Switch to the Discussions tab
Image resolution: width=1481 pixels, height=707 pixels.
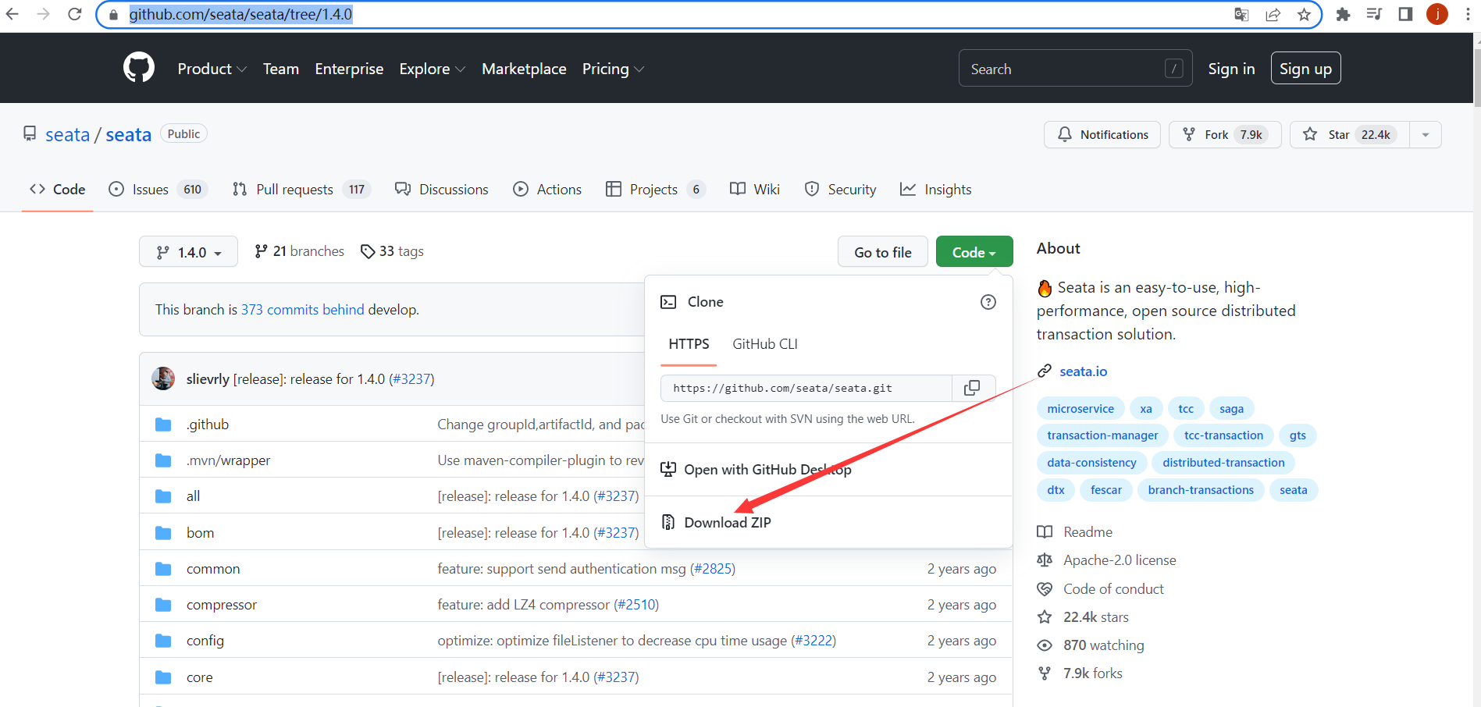point(442,189)
